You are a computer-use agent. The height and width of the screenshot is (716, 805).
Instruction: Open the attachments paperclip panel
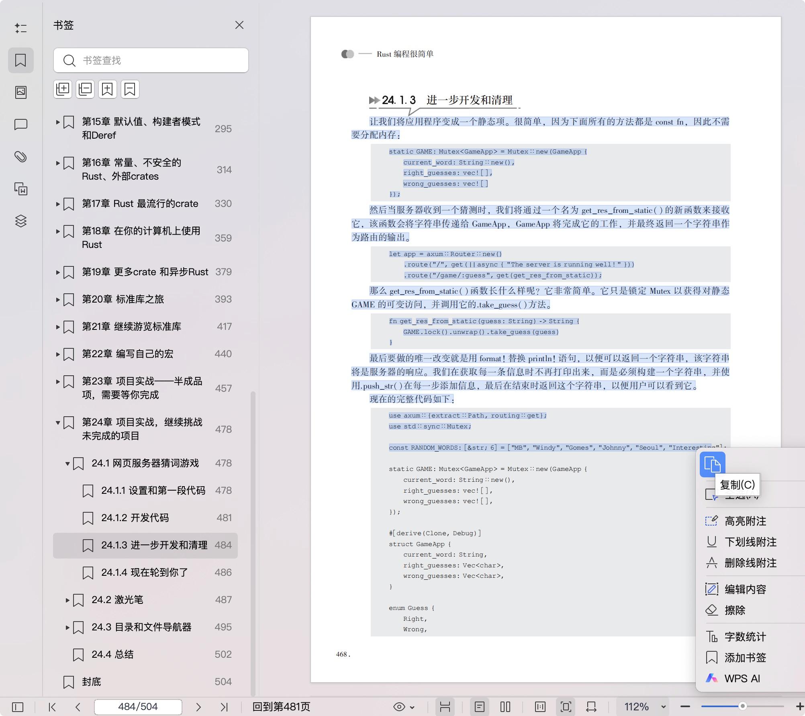21,157
